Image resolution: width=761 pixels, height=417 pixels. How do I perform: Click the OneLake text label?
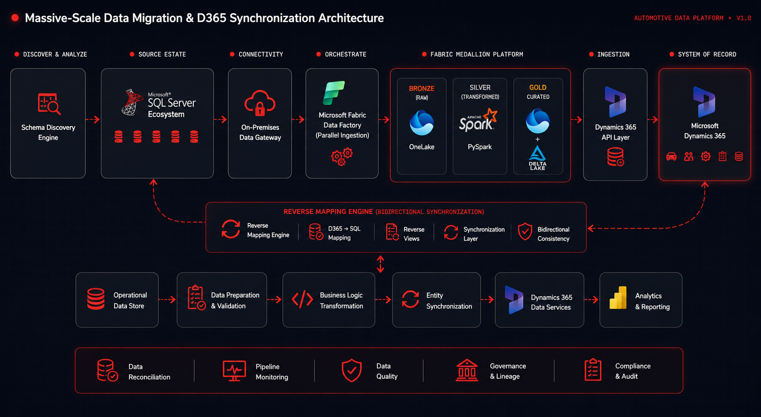[x=422, y=147]
